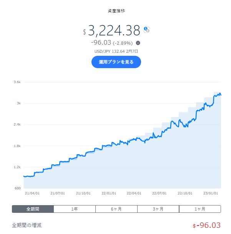Screen dimensions: 231x234
Task: Switch chart to the 1年 tab
Action: (x=75, y=209)
